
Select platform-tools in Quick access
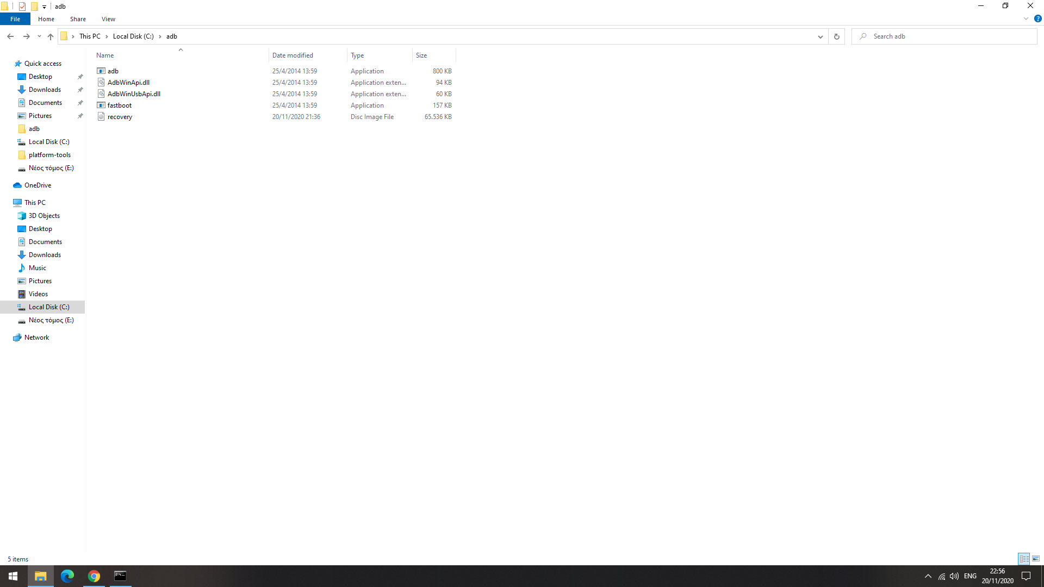click(x=49, y=155)
